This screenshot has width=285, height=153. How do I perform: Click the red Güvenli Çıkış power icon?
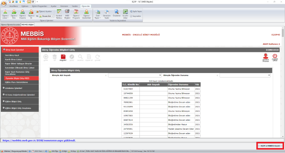(x=275, y=58)
